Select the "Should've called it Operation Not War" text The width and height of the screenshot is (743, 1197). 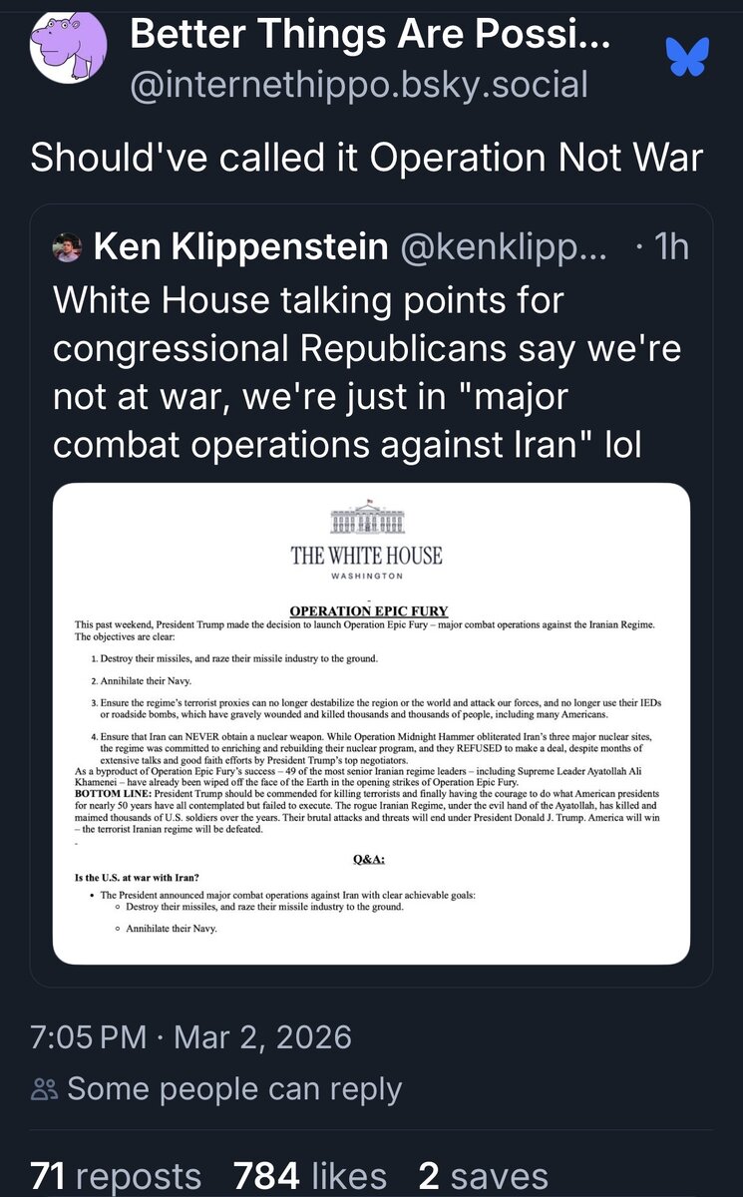click(x=367, y=159)
